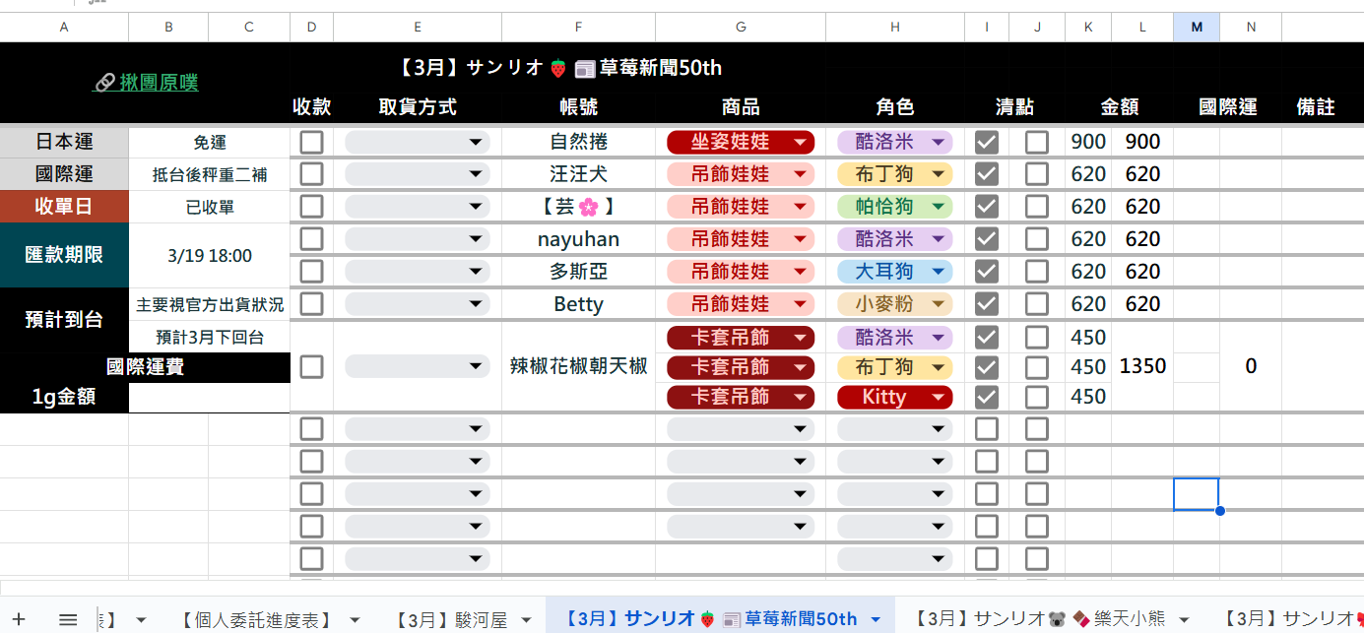Image resolution: width=1364 pixels, height=633 pixels.
Task: Select column M header
Action: pos(1197,28)
